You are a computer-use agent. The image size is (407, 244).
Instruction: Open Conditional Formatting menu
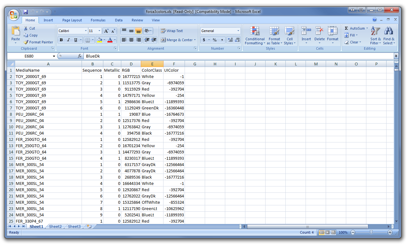click(x=255, y=36)
